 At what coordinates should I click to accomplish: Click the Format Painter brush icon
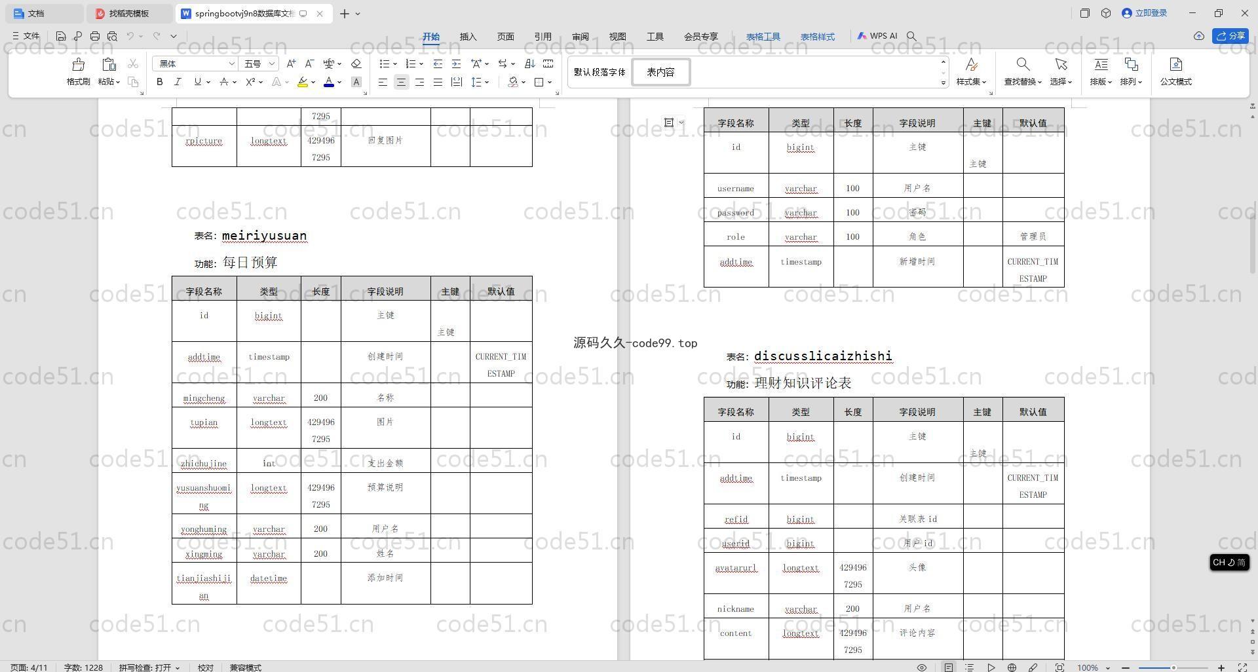coord(78,64)
